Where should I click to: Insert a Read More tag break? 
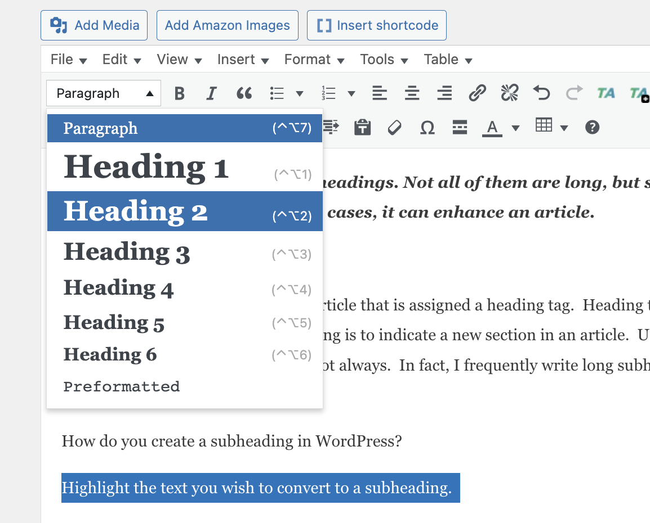460,128
